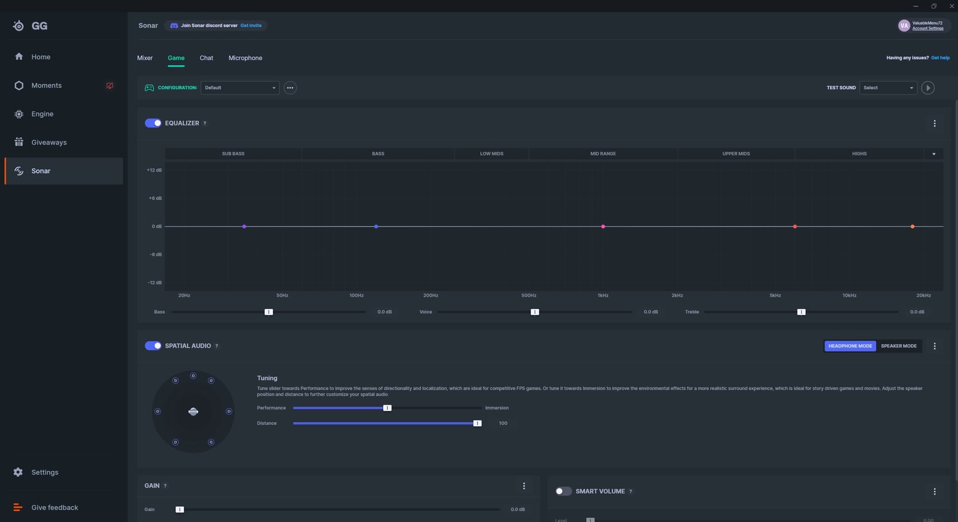Click the Equalizer help question mark
958x522 pixels.
[x=205, y=123]
